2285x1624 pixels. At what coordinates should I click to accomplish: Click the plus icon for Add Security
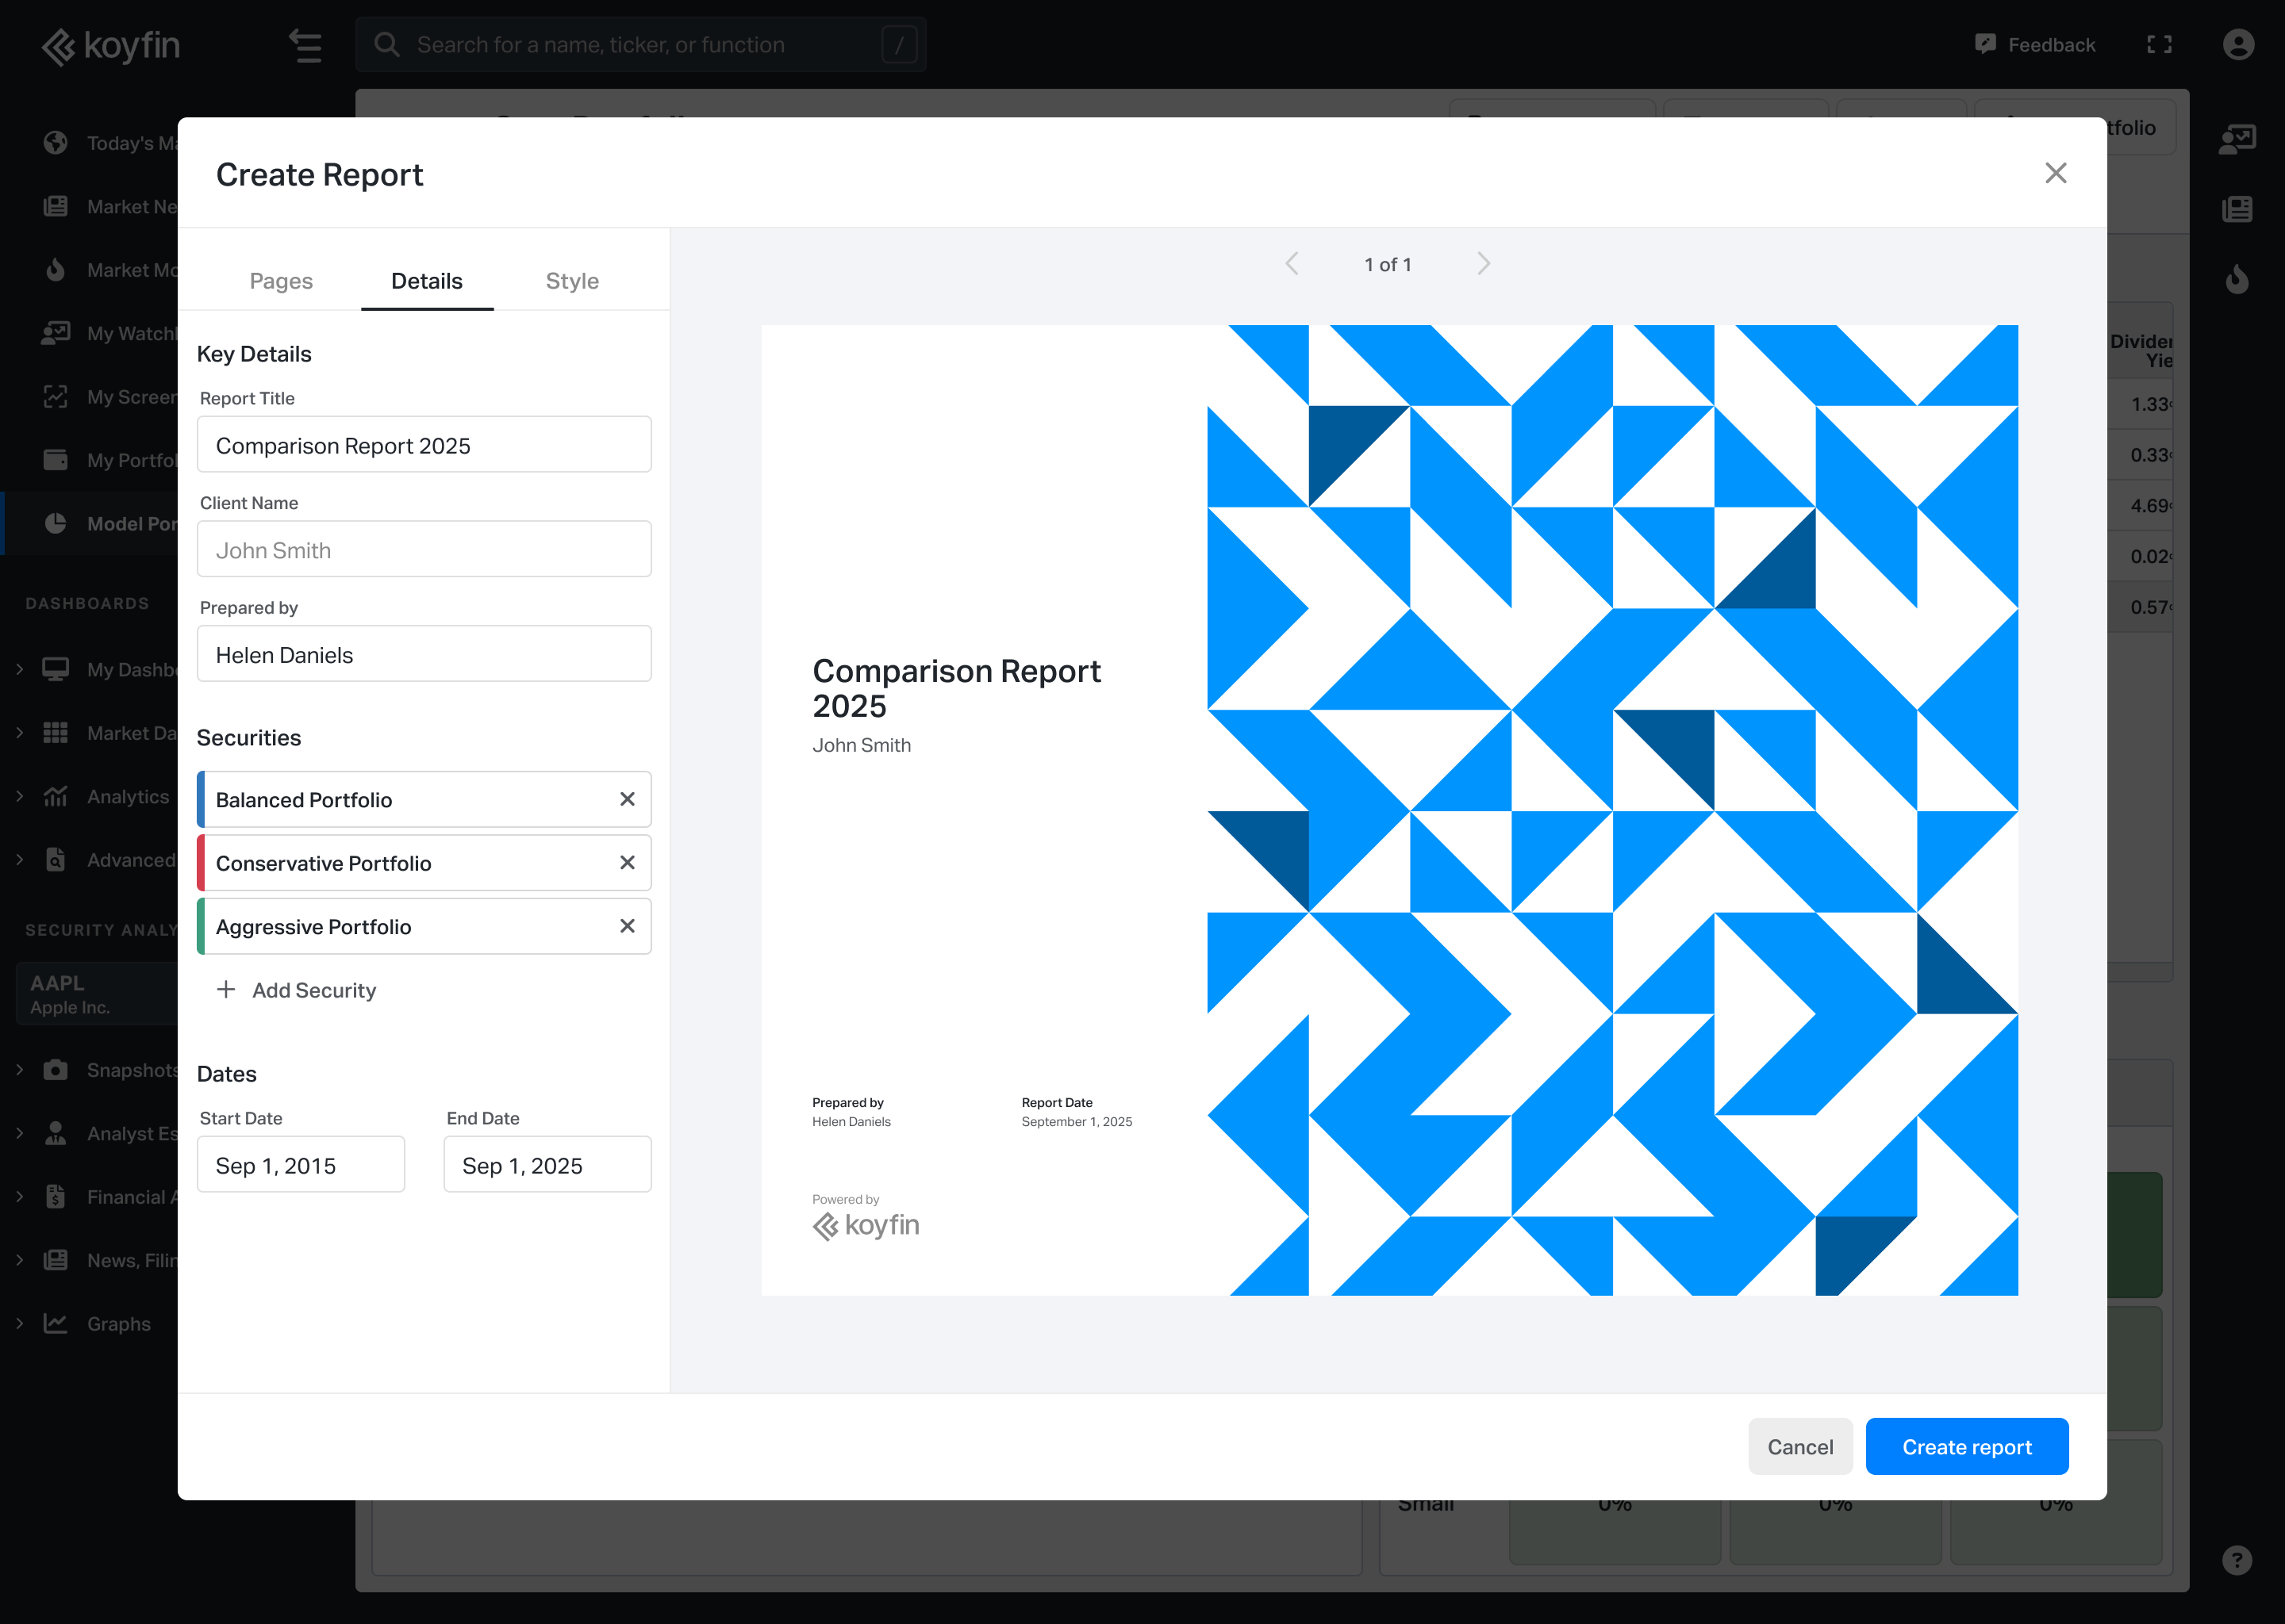click(x=226, y=989)
